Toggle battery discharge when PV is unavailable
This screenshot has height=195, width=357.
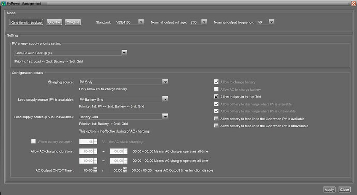point(216,111)
